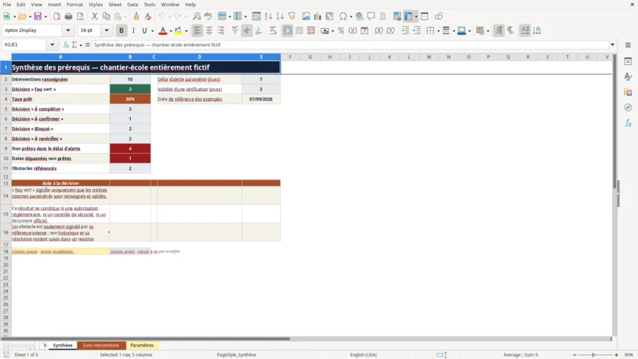Open the Format menu
Screen dimensions: 638x359
75,4
